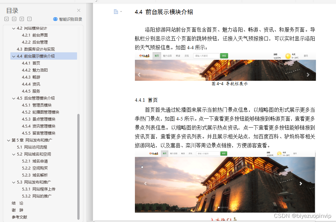This screenshot has height=222, width=336.
Task: Click the collapse-all-levels up-arrow icon
Action: pos(14,19)
